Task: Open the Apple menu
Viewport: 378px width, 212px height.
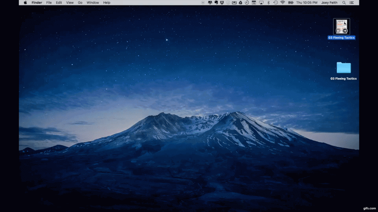Action: (25, 3)
